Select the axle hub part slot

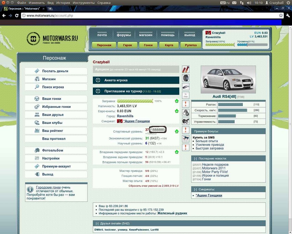pos(186,121)
